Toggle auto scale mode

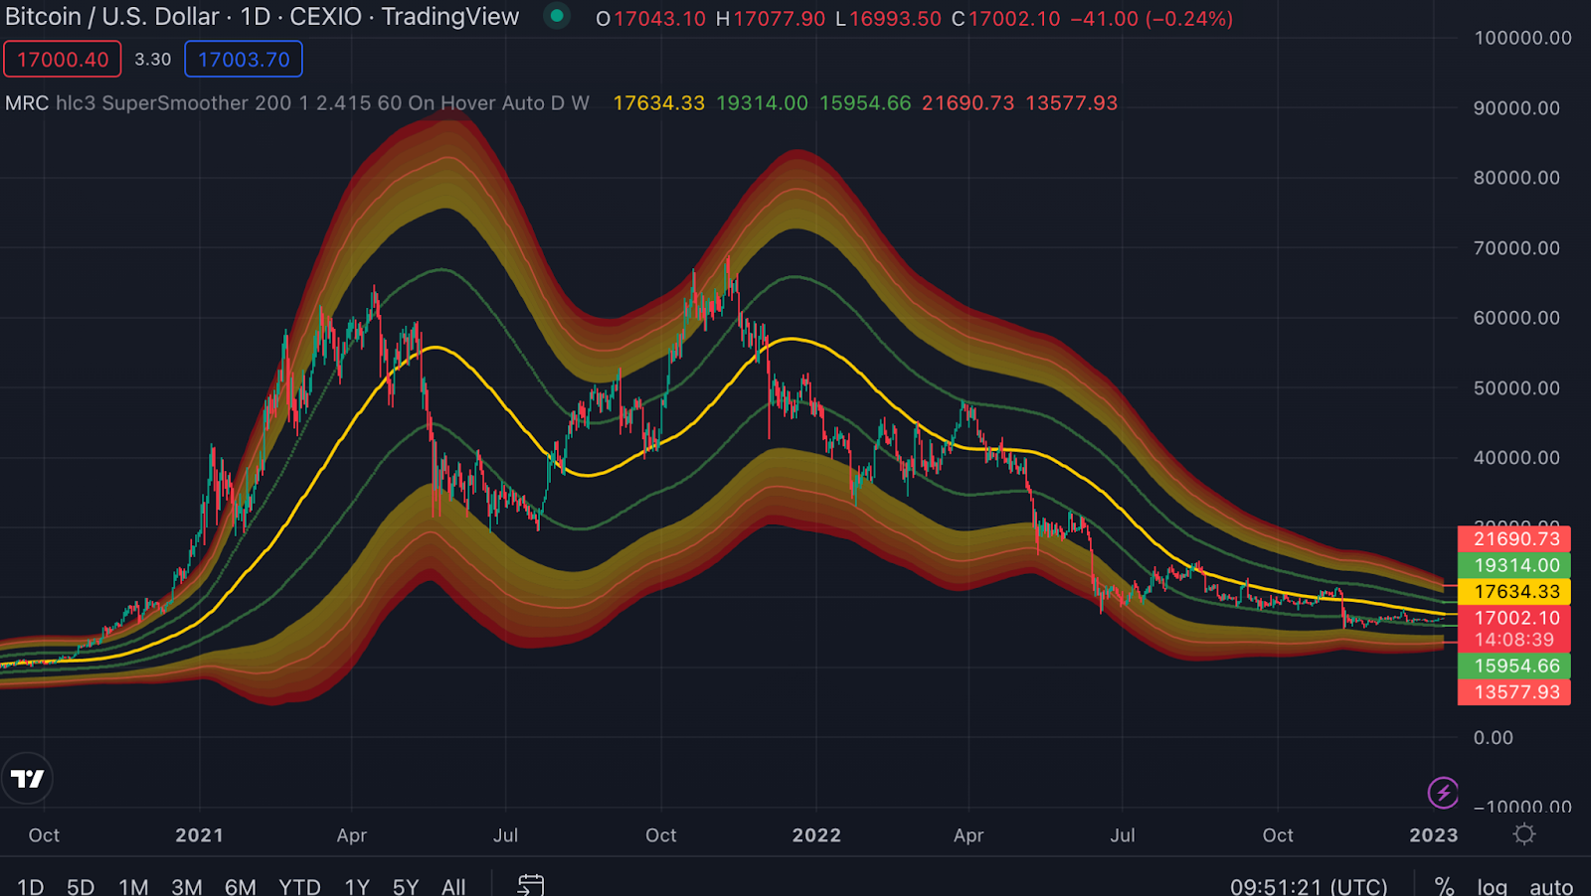(x=1551, y=886)
